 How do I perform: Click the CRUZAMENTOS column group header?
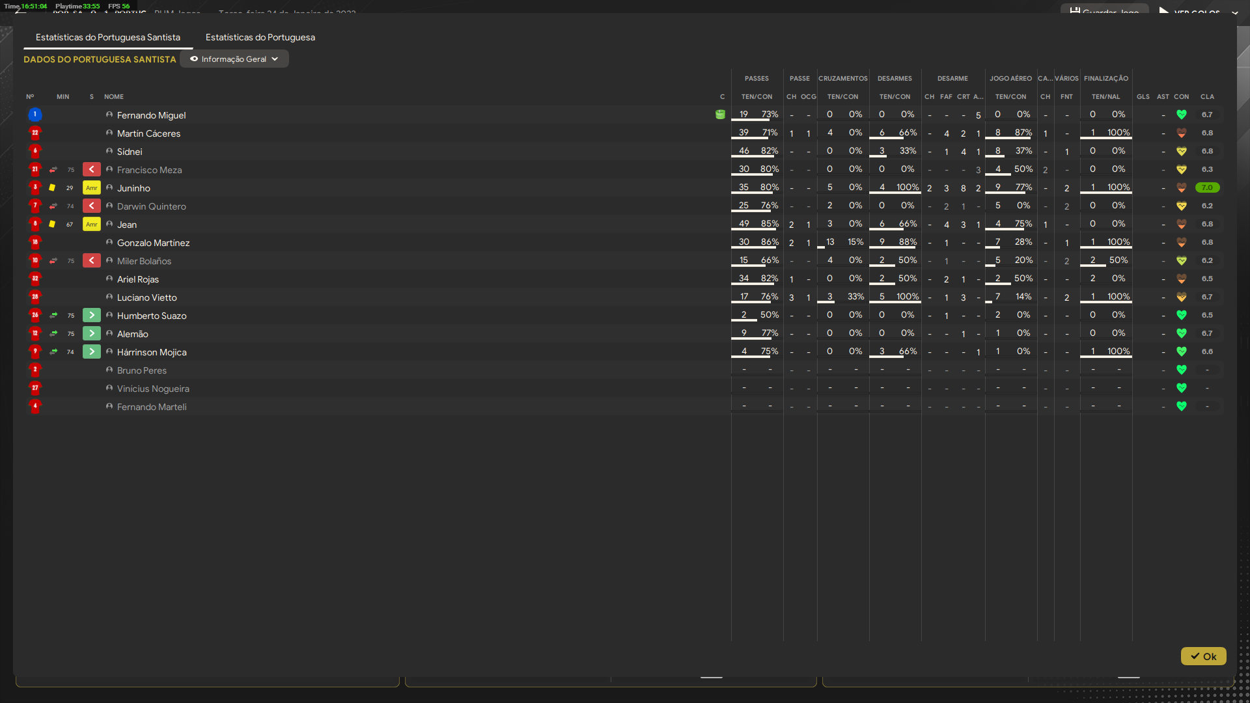(843, 78)
